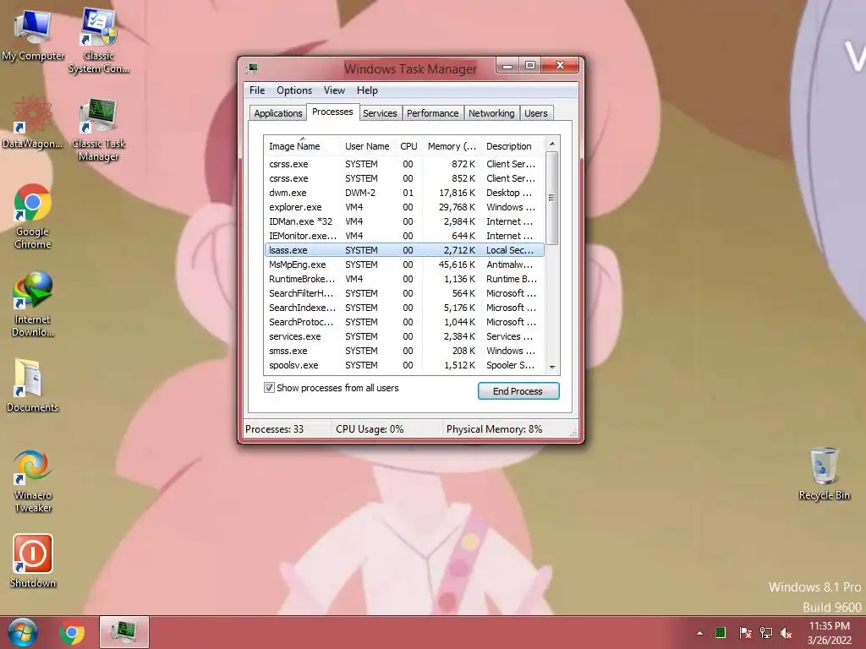Switch to the Performance tab

[x=433, y=113]
